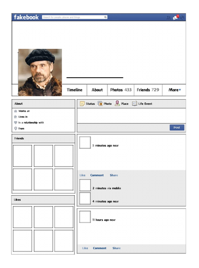The height and width of the screenshot is (268, 199).
Task: Open the About tab
Action: tap(97, 90)
